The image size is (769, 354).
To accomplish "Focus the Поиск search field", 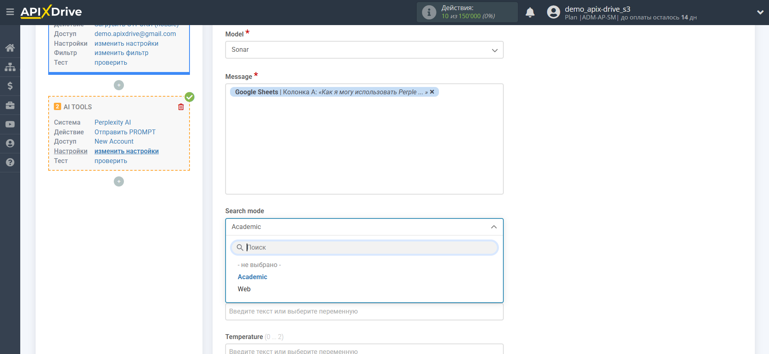I will 364,248.
